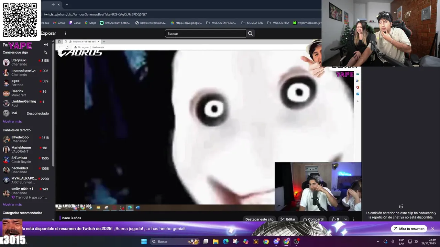Open the streamlabs bookmark
The width and height of the screenshot is (440, 247).
point(151,23)
